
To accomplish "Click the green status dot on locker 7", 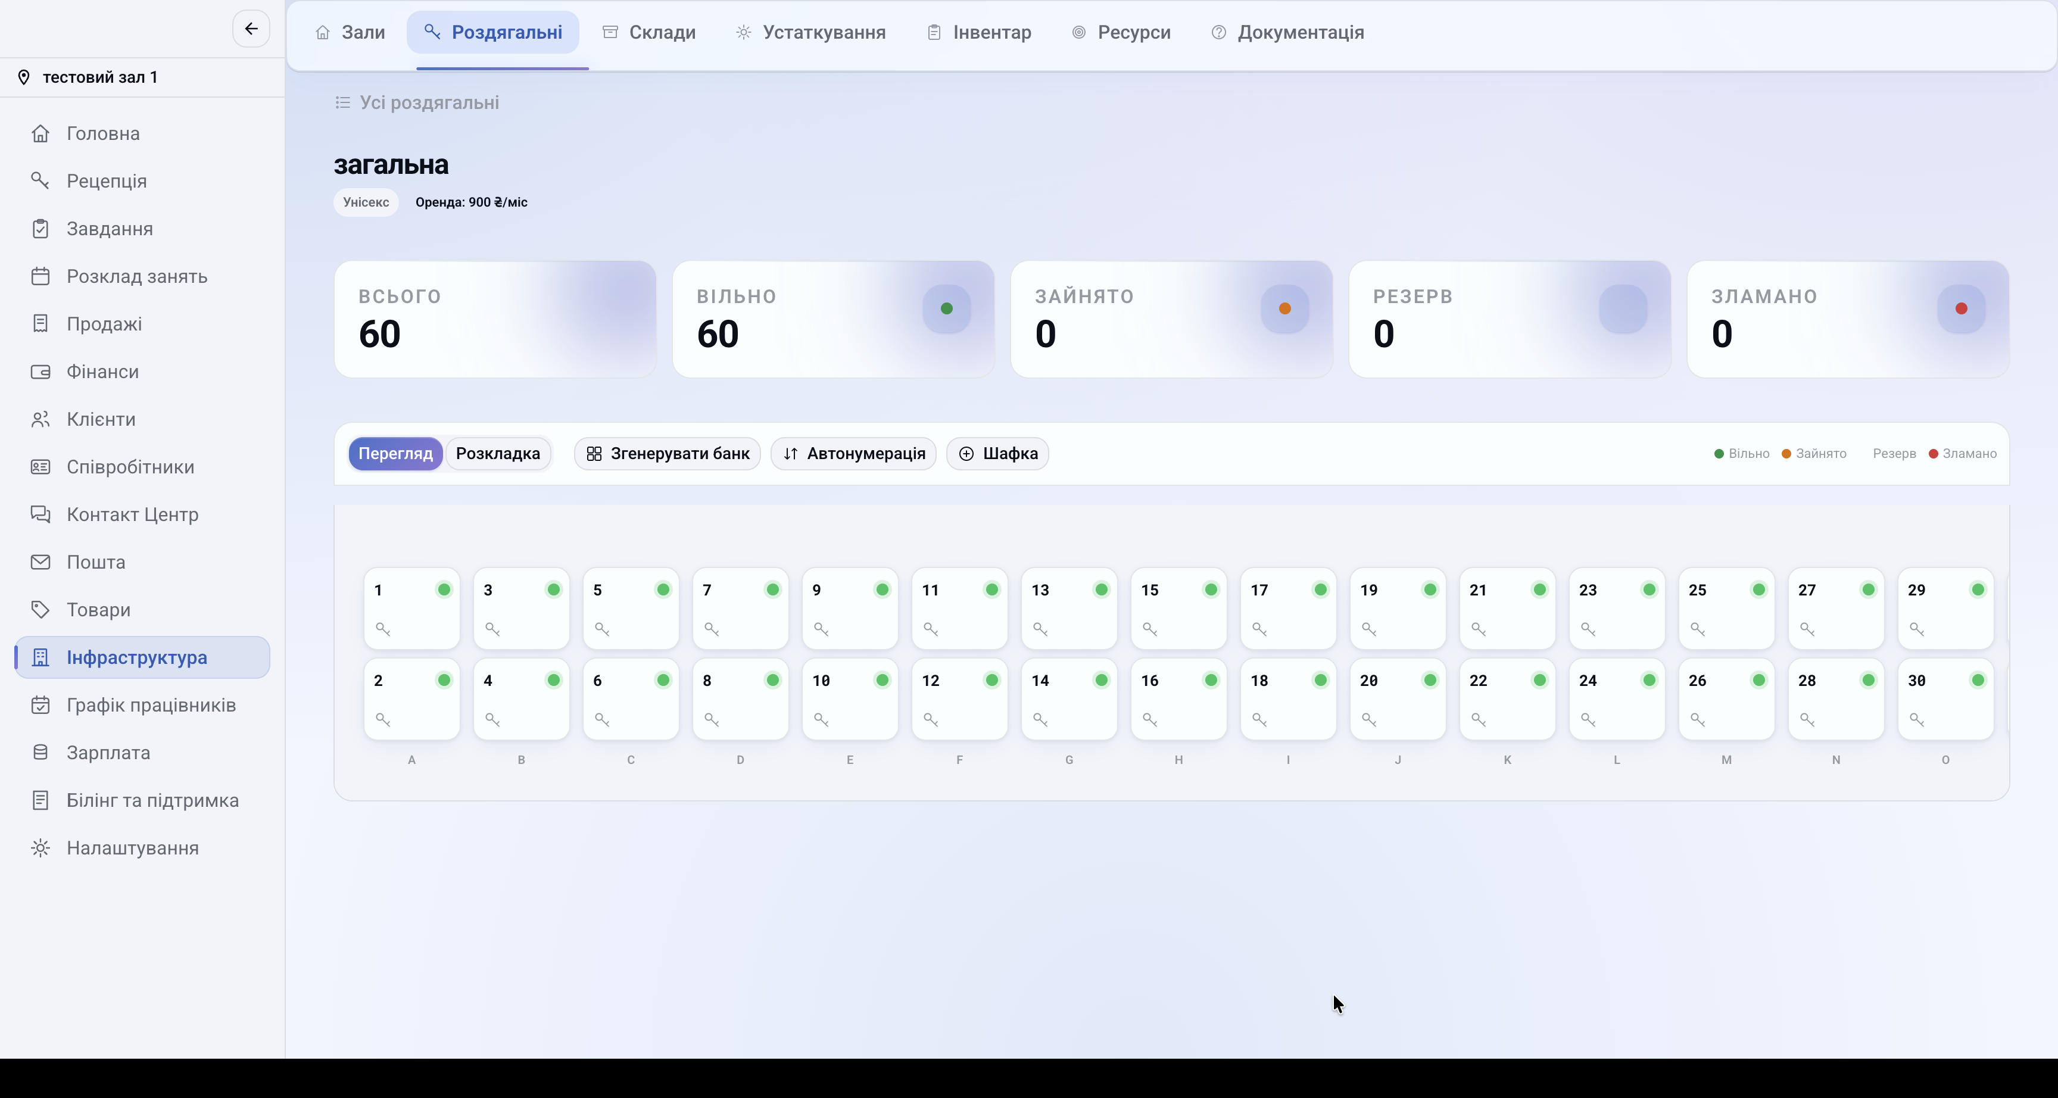I will pyautogui.click(x=772, y=589).
